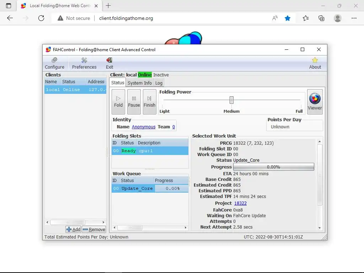Select folding slot 00 Ready row
Screen dimensions: 364x273
pyautogui.click(x=150, y=151)
